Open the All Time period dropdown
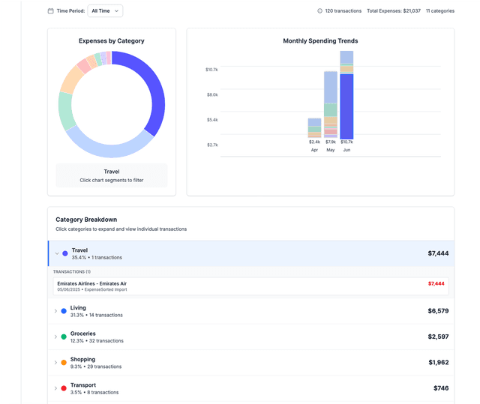The image size is (480, 404). pyautogui.click(x=105, y=10)
